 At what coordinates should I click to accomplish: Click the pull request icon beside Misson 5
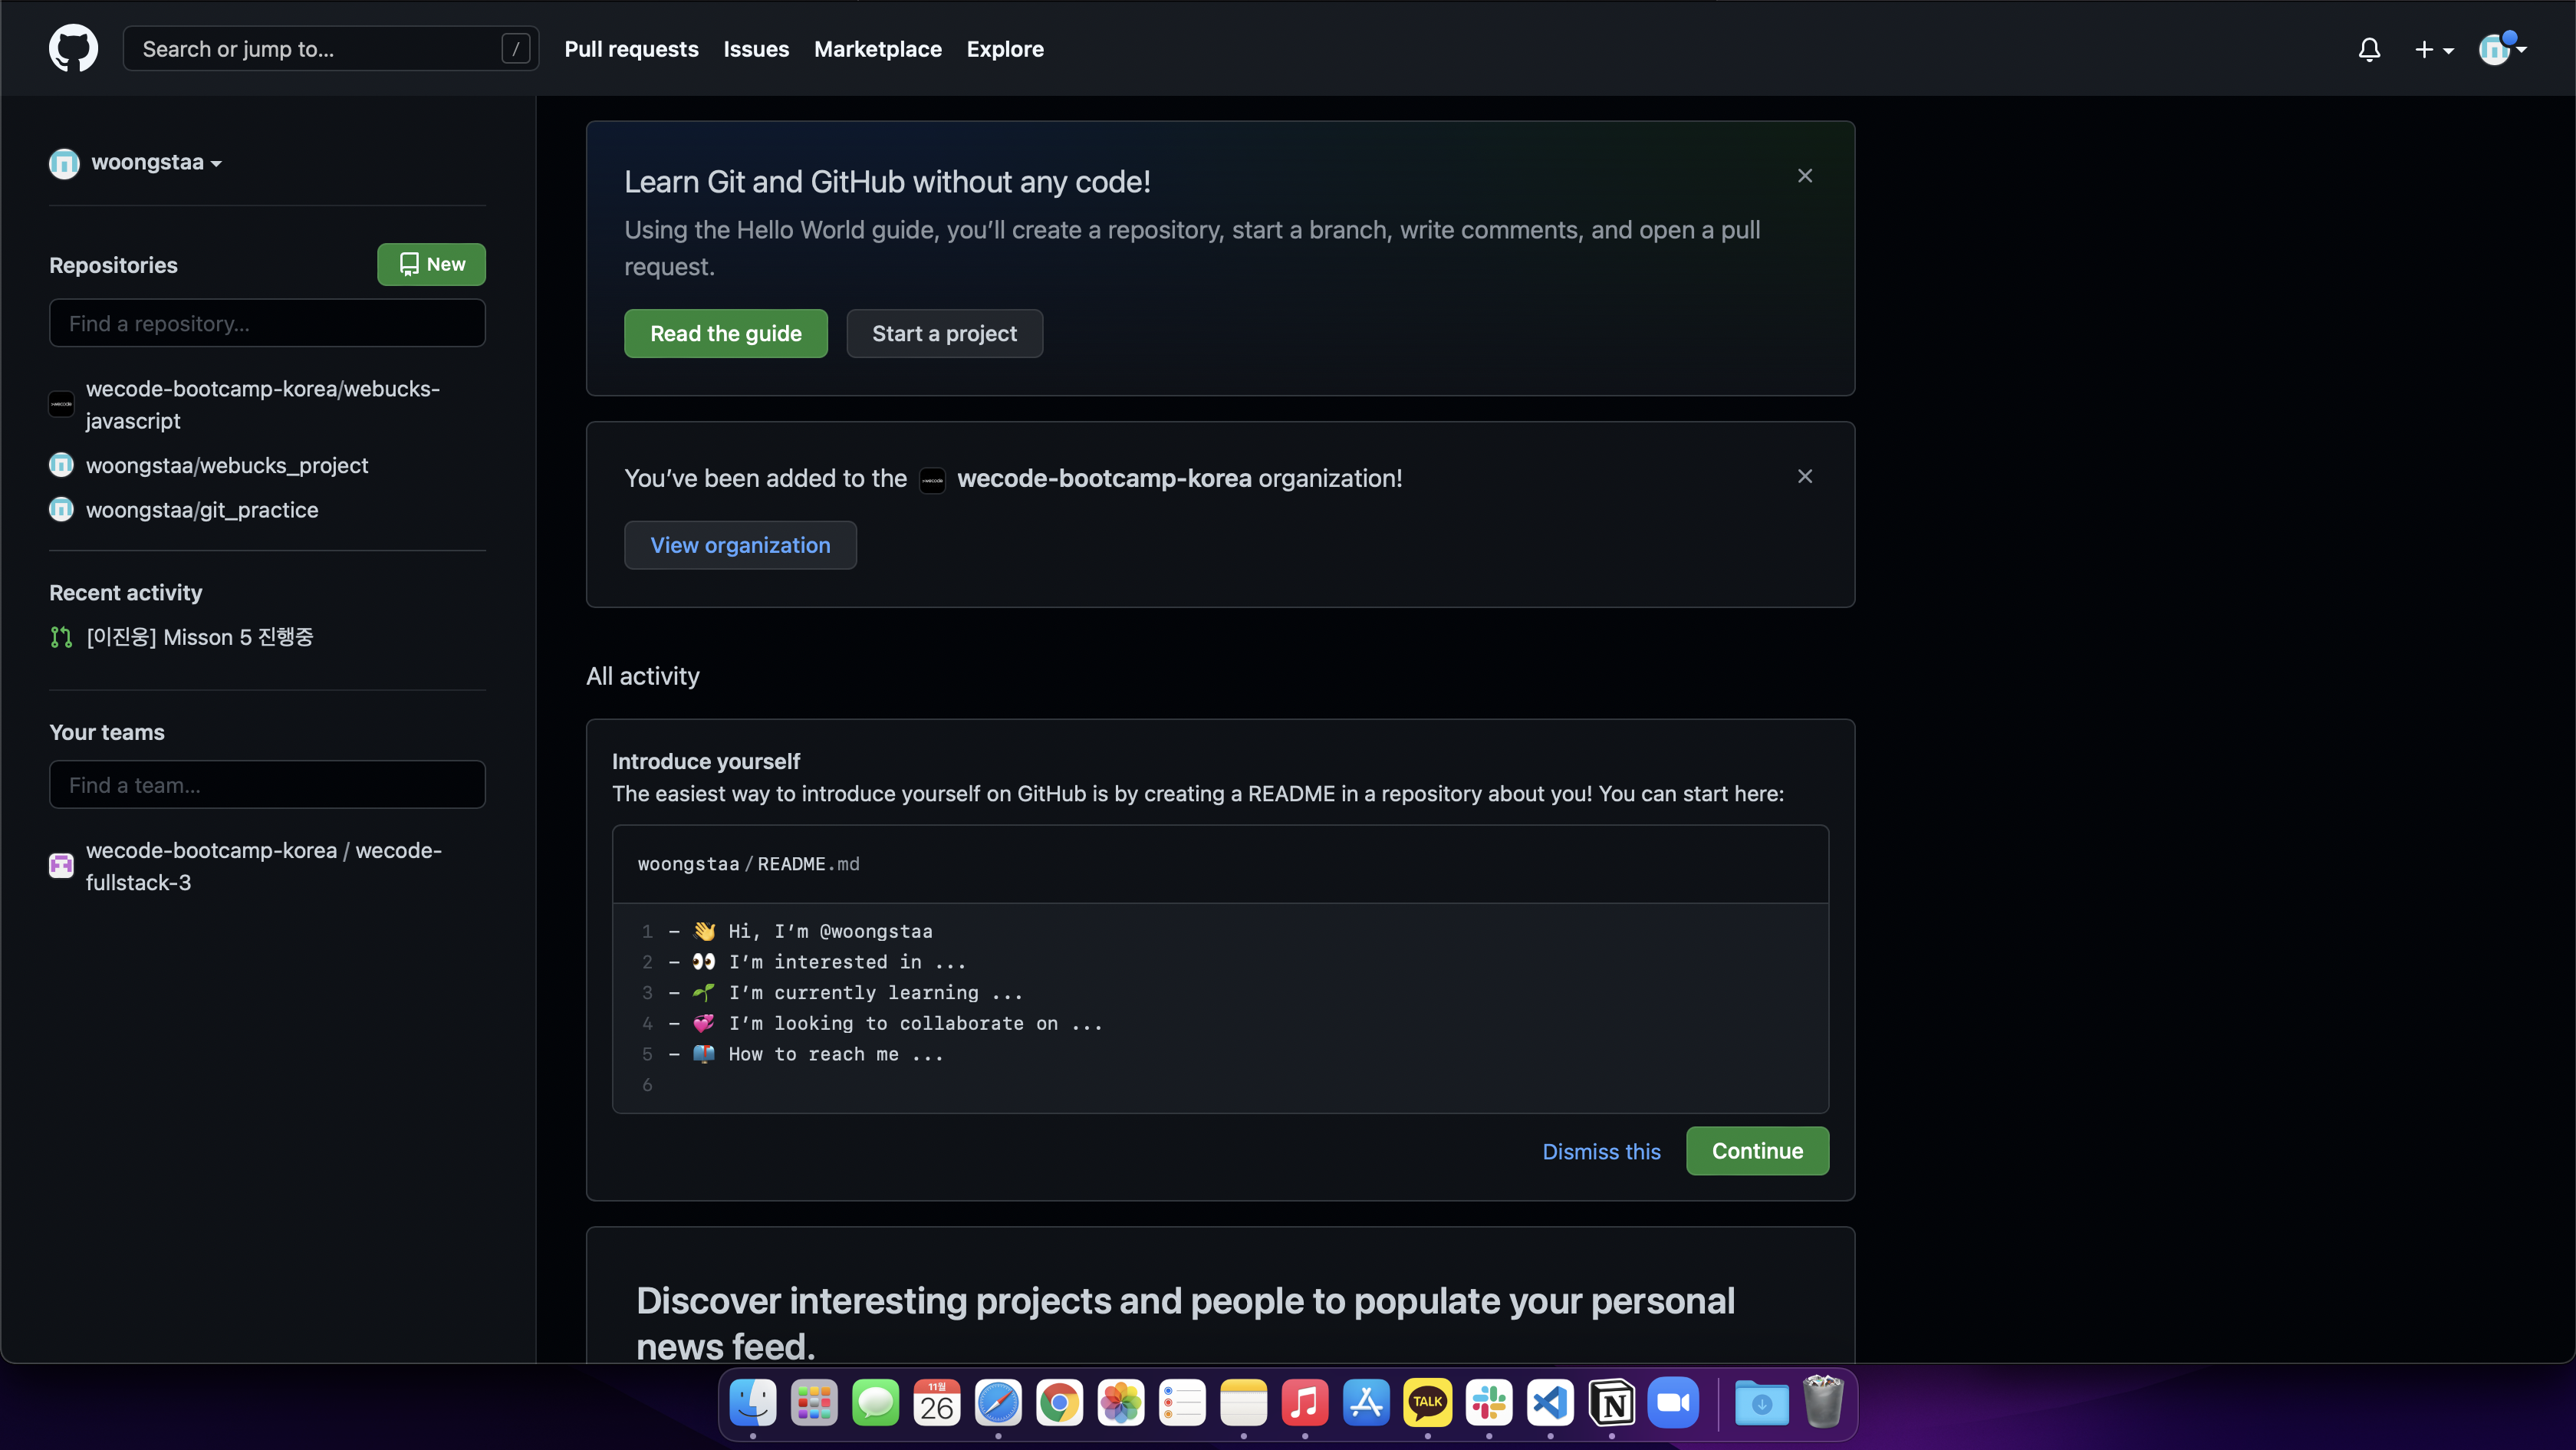[x=61, y=637]
